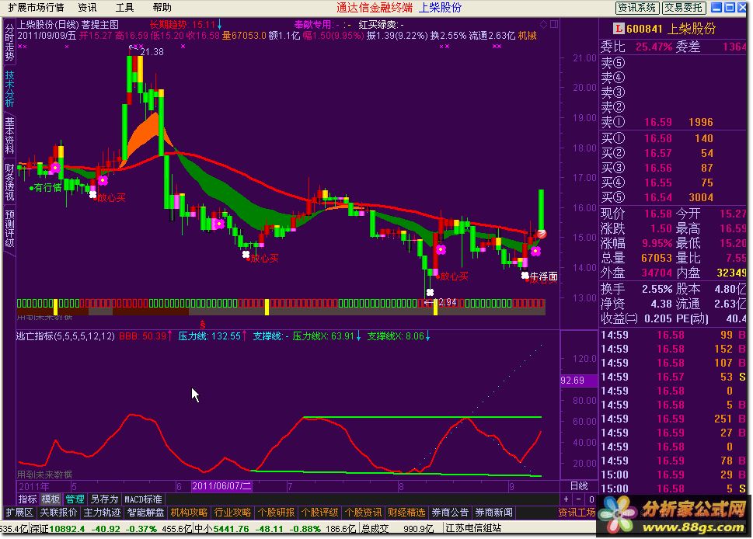Click the 深证 10892.4 index in status bar

click(58, 528)
